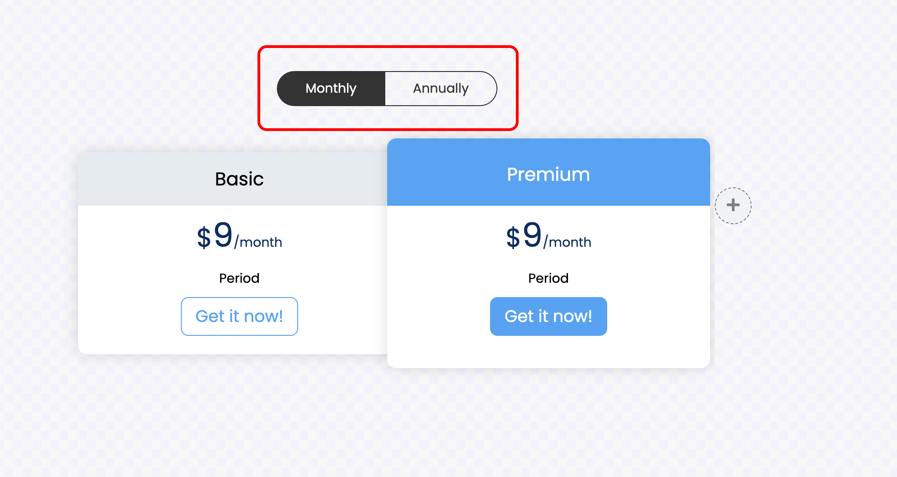Select the Premium plan's price number 9
The height and width of the screenshot is (477, 897).
point(532,235)
